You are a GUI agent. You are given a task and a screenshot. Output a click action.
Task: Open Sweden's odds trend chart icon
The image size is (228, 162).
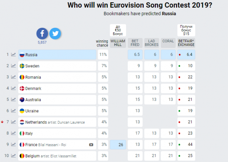tap(14, 66)
